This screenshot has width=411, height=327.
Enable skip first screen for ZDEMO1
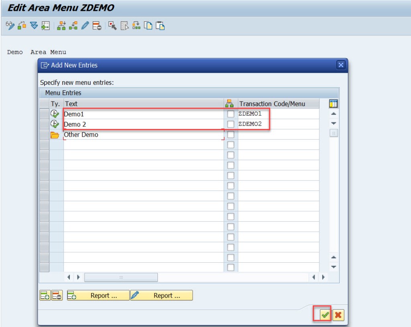pos(230,114)
